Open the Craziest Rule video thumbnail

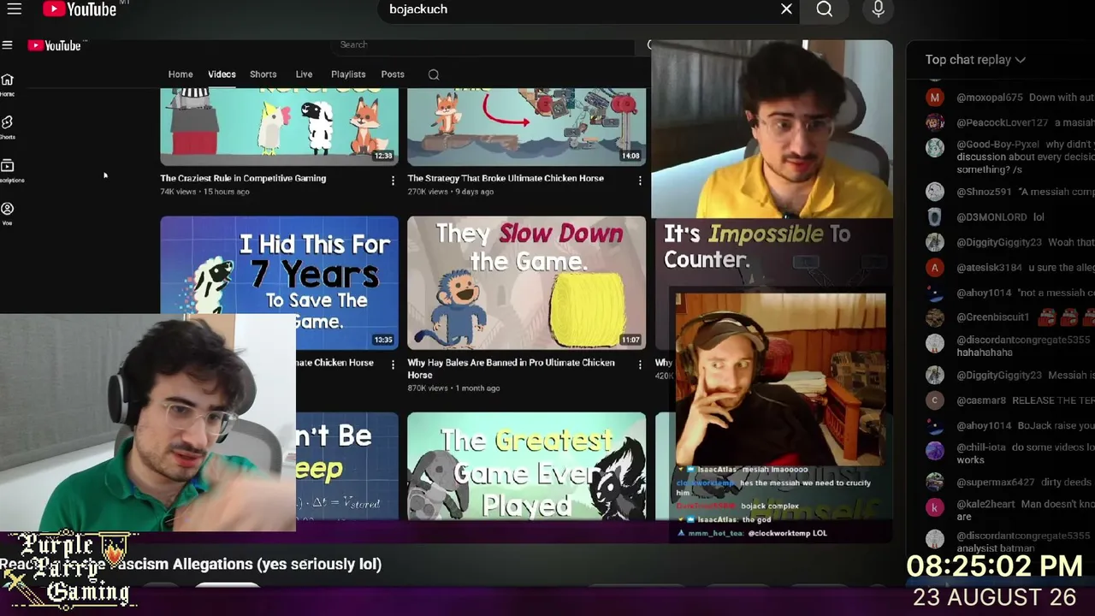(279, 127)
